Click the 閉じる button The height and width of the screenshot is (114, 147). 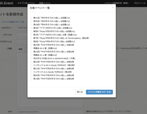(x=80, y=92)
